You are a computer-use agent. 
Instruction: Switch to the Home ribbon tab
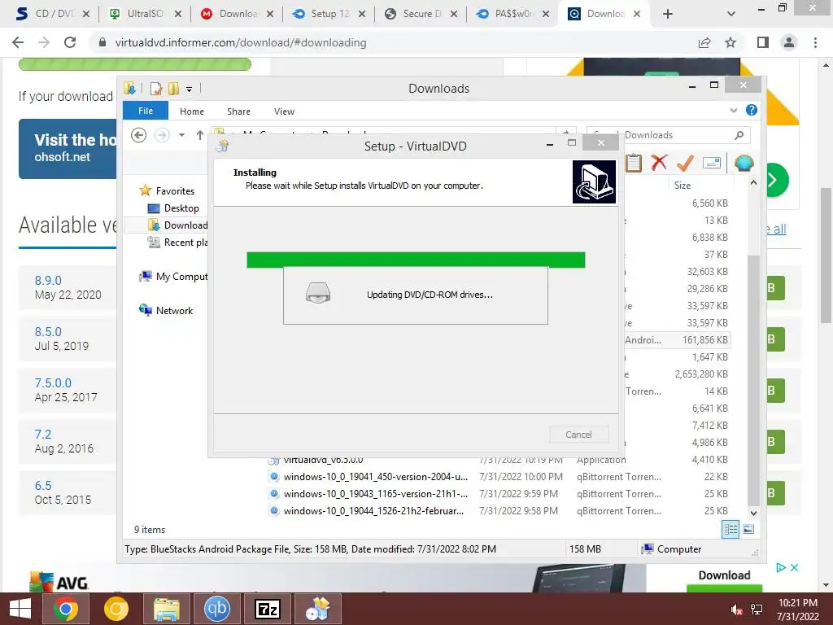click(x=192, y=111)
